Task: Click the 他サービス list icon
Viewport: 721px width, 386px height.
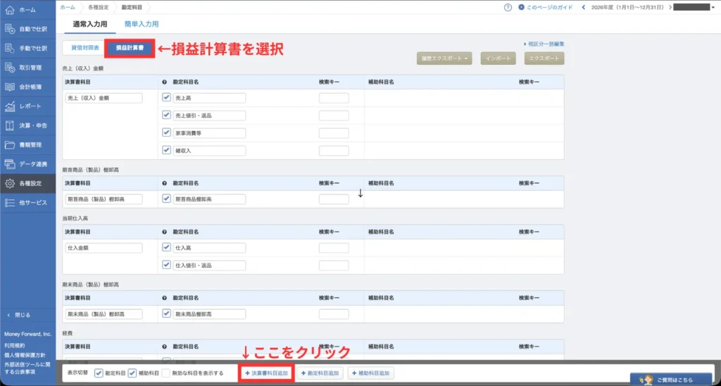Action: click(10, 203)
